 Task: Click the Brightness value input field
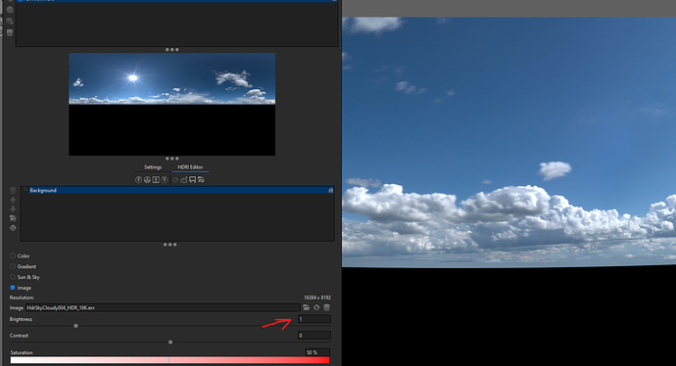point(314,319)
